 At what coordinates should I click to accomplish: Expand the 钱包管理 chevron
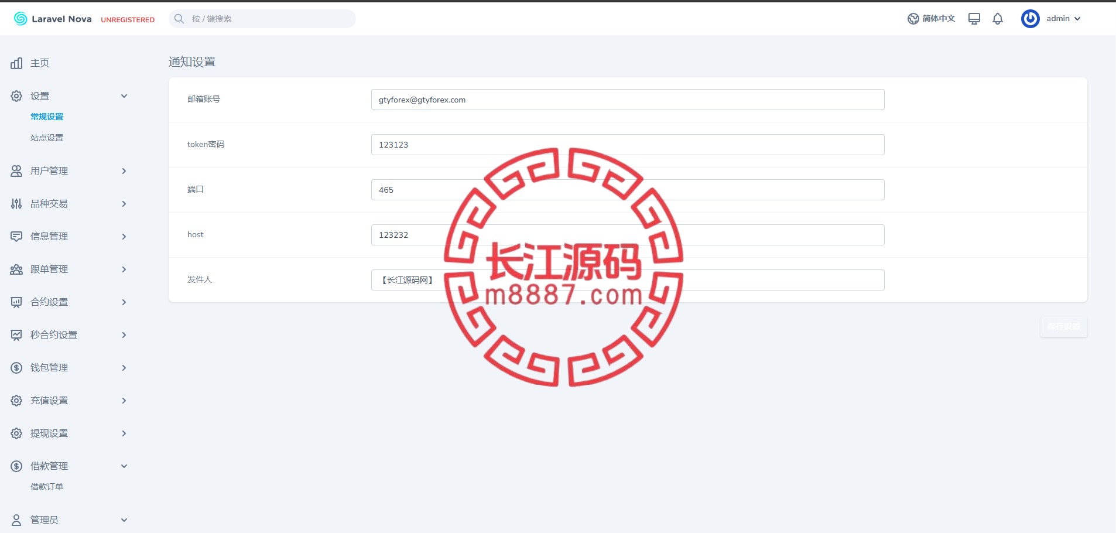[124, 368]
